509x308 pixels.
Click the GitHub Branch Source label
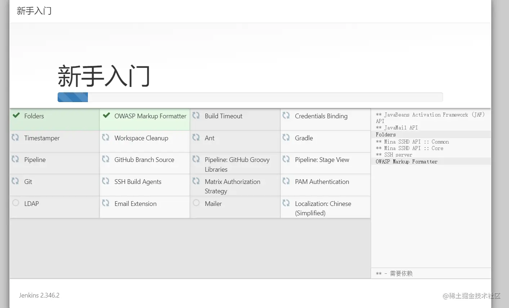tap(144, 160)
